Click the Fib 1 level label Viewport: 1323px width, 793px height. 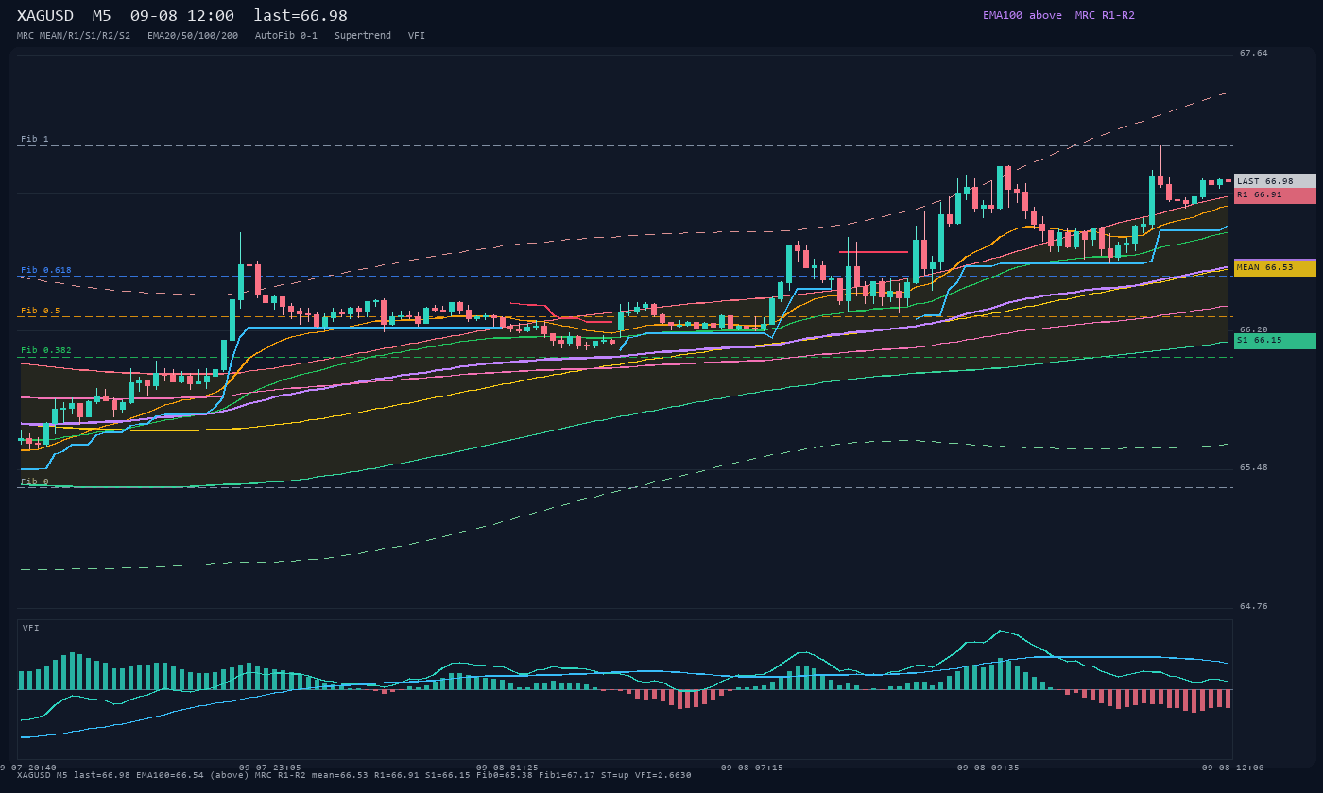click(x=35, y=139)
